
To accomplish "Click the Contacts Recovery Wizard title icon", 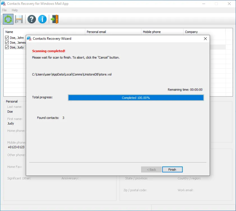I will point(29,39).
